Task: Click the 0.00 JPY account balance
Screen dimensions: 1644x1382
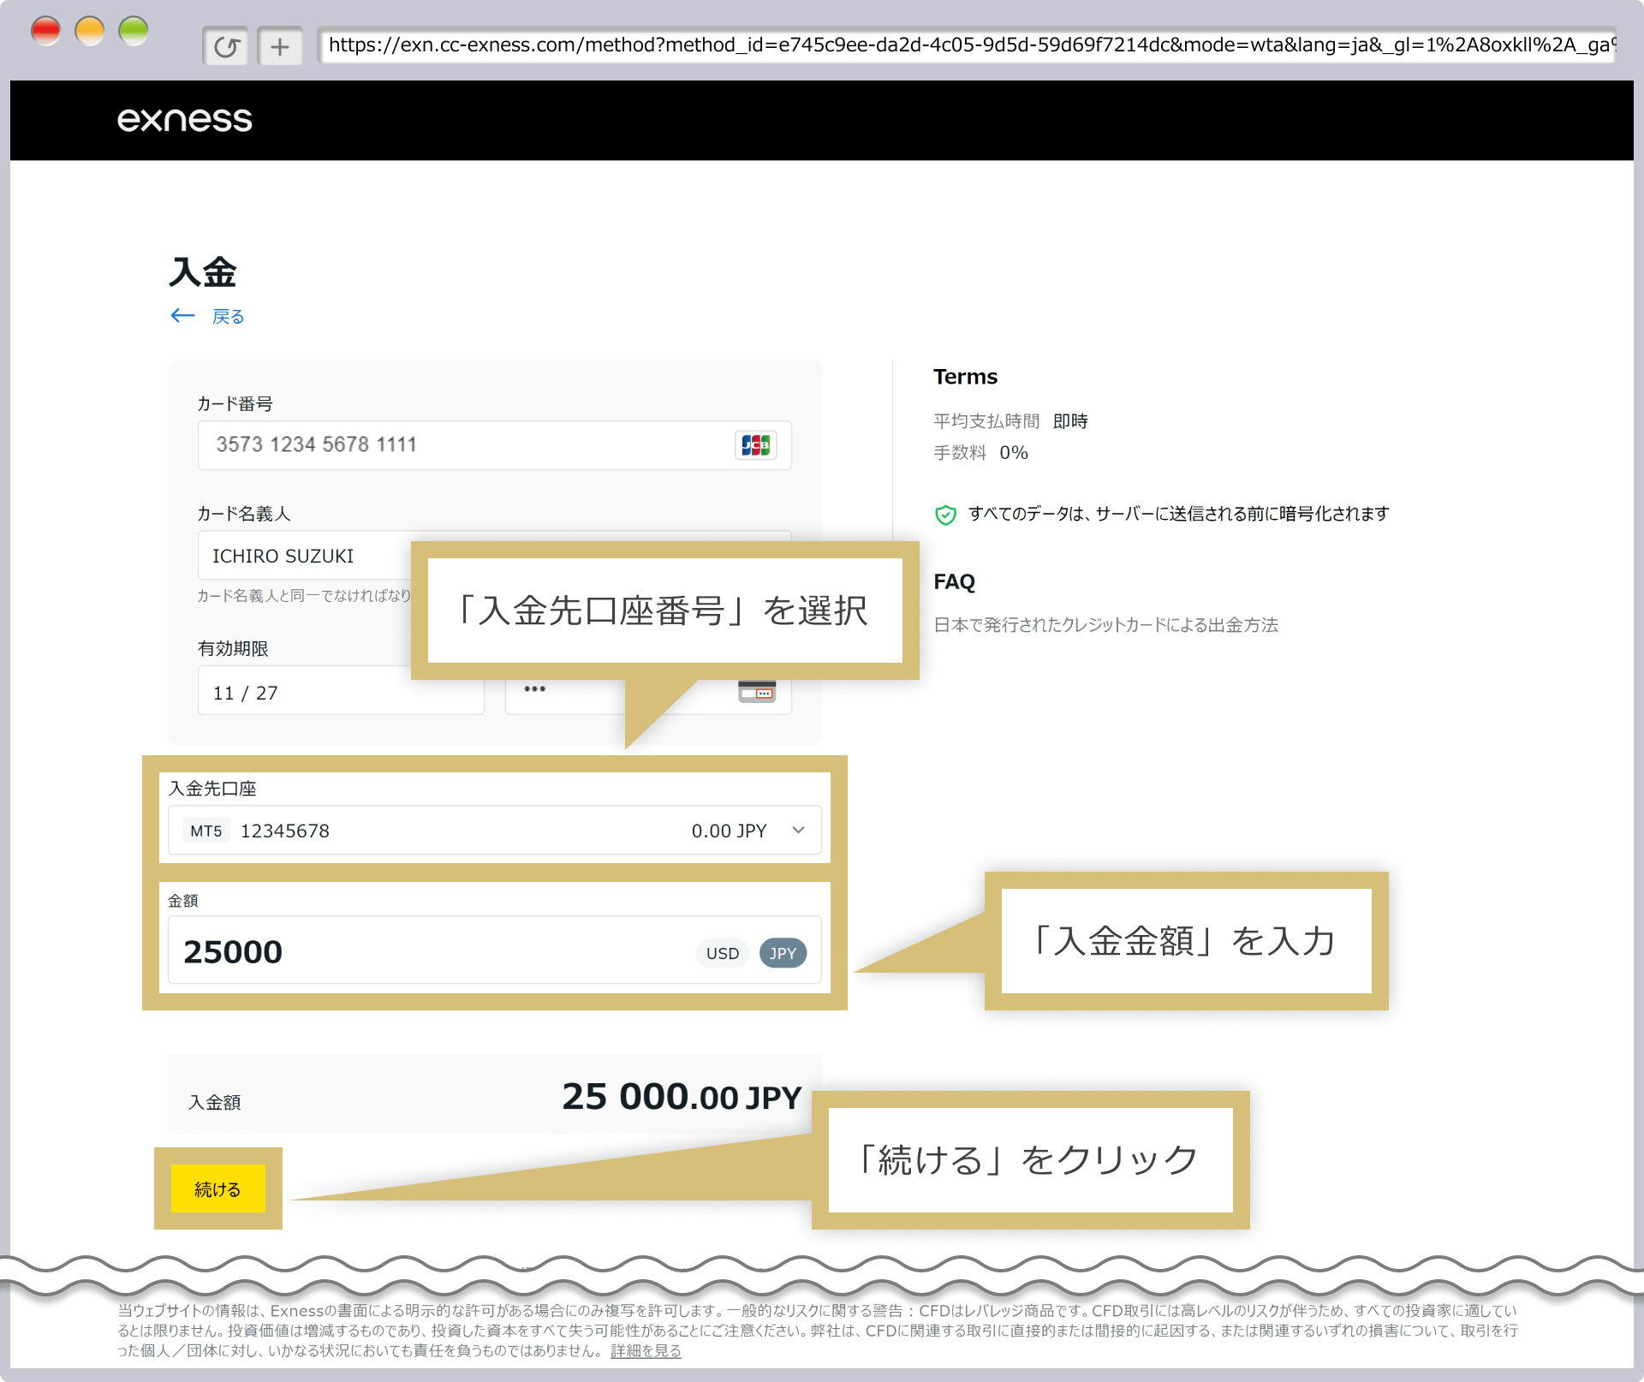Action: point(729,831)
